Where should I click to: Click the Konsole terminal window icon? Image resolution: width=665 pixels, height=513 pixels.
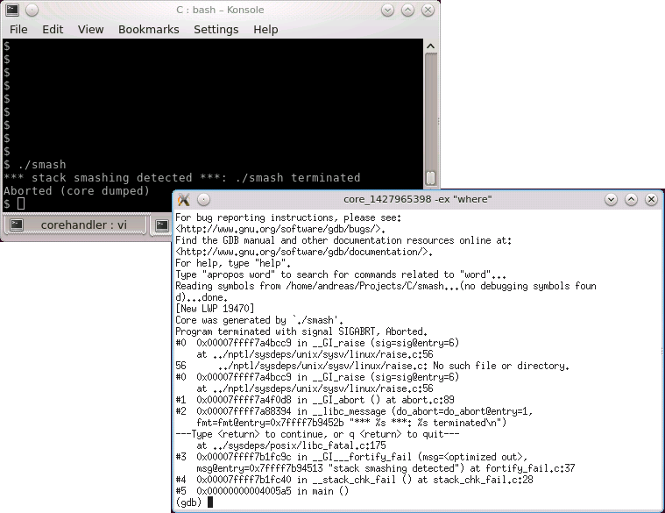pos(12,10)
